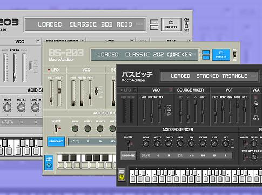Click the SLIDE knob in dark sequencer

point(214,144)
